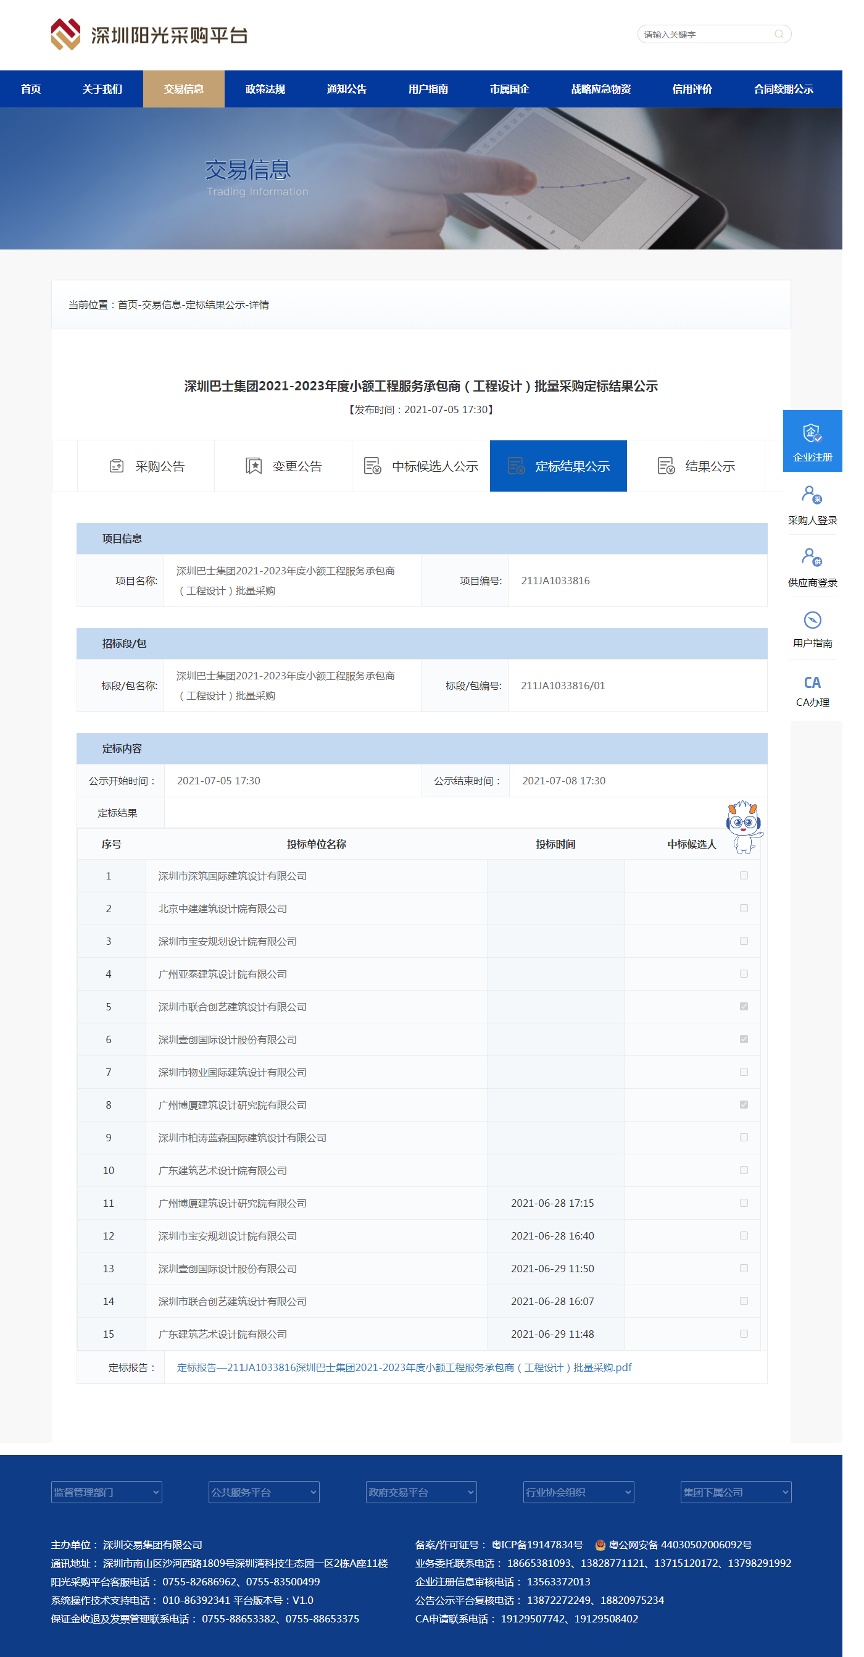864x1657 pixels.
Task: Click the police badge icon by 粤公网安备
Action: pyautogui.click(x=600, y=1545)
